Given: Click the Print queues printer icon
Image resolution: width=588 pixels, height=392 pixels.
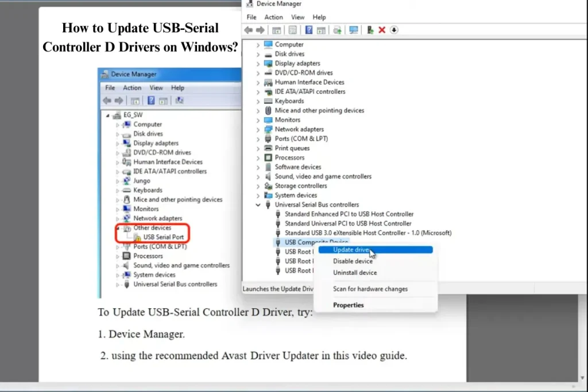Looking at the screenshot, I should [268, 148].
